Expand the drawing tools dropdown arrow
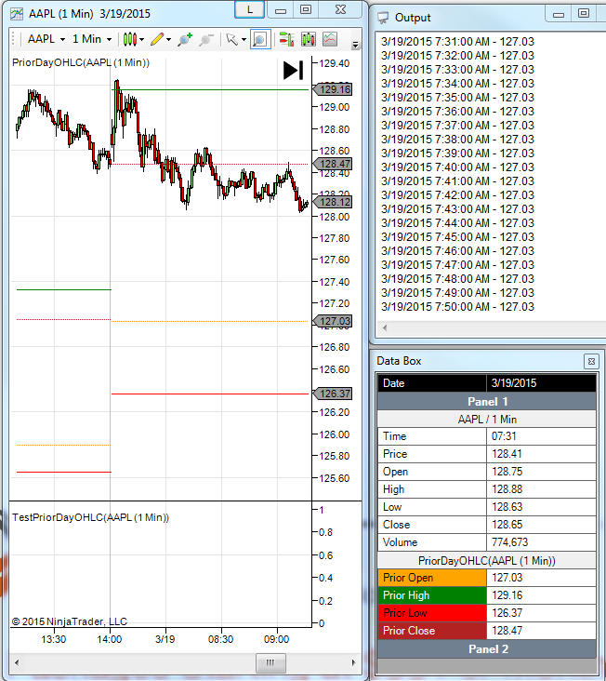 [x=169, y=39]
